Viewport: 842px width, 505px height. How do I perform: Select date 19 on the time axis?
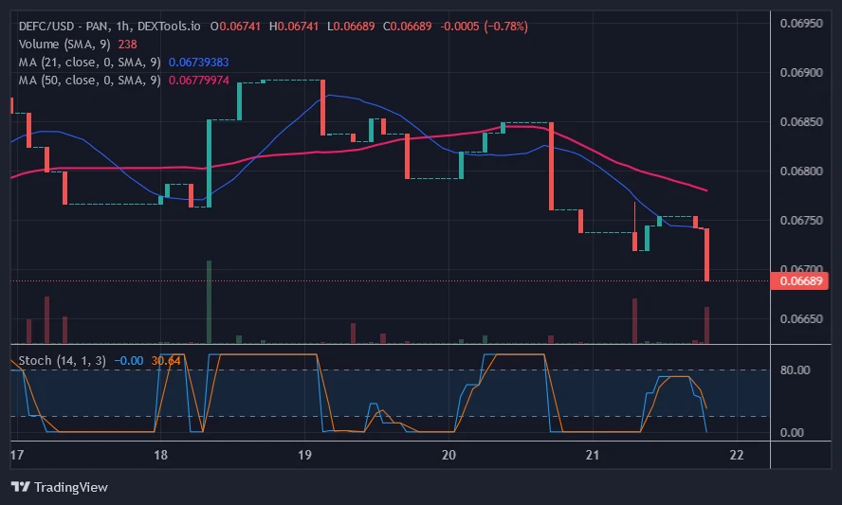(x=304, y=456)
